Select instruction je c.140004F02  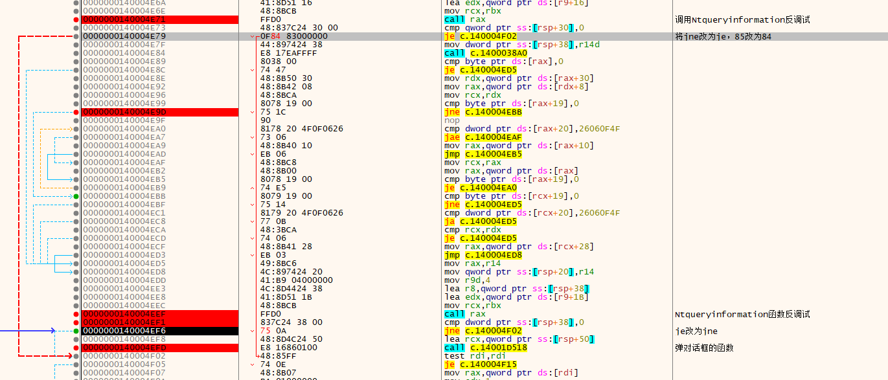click(481, 36)
